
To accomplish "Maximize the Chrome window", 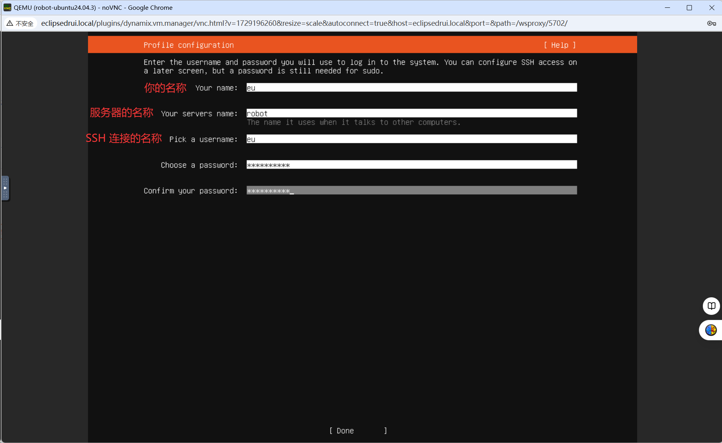I will click(x=689, y=7).
